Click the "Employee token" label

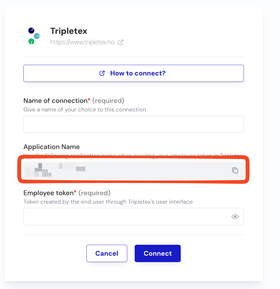(48, 193)
